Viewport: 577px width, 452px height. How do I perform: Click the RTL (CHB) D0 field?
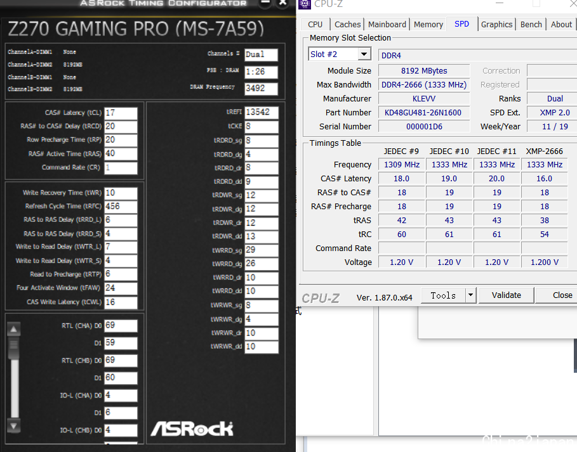pos(121,360)
